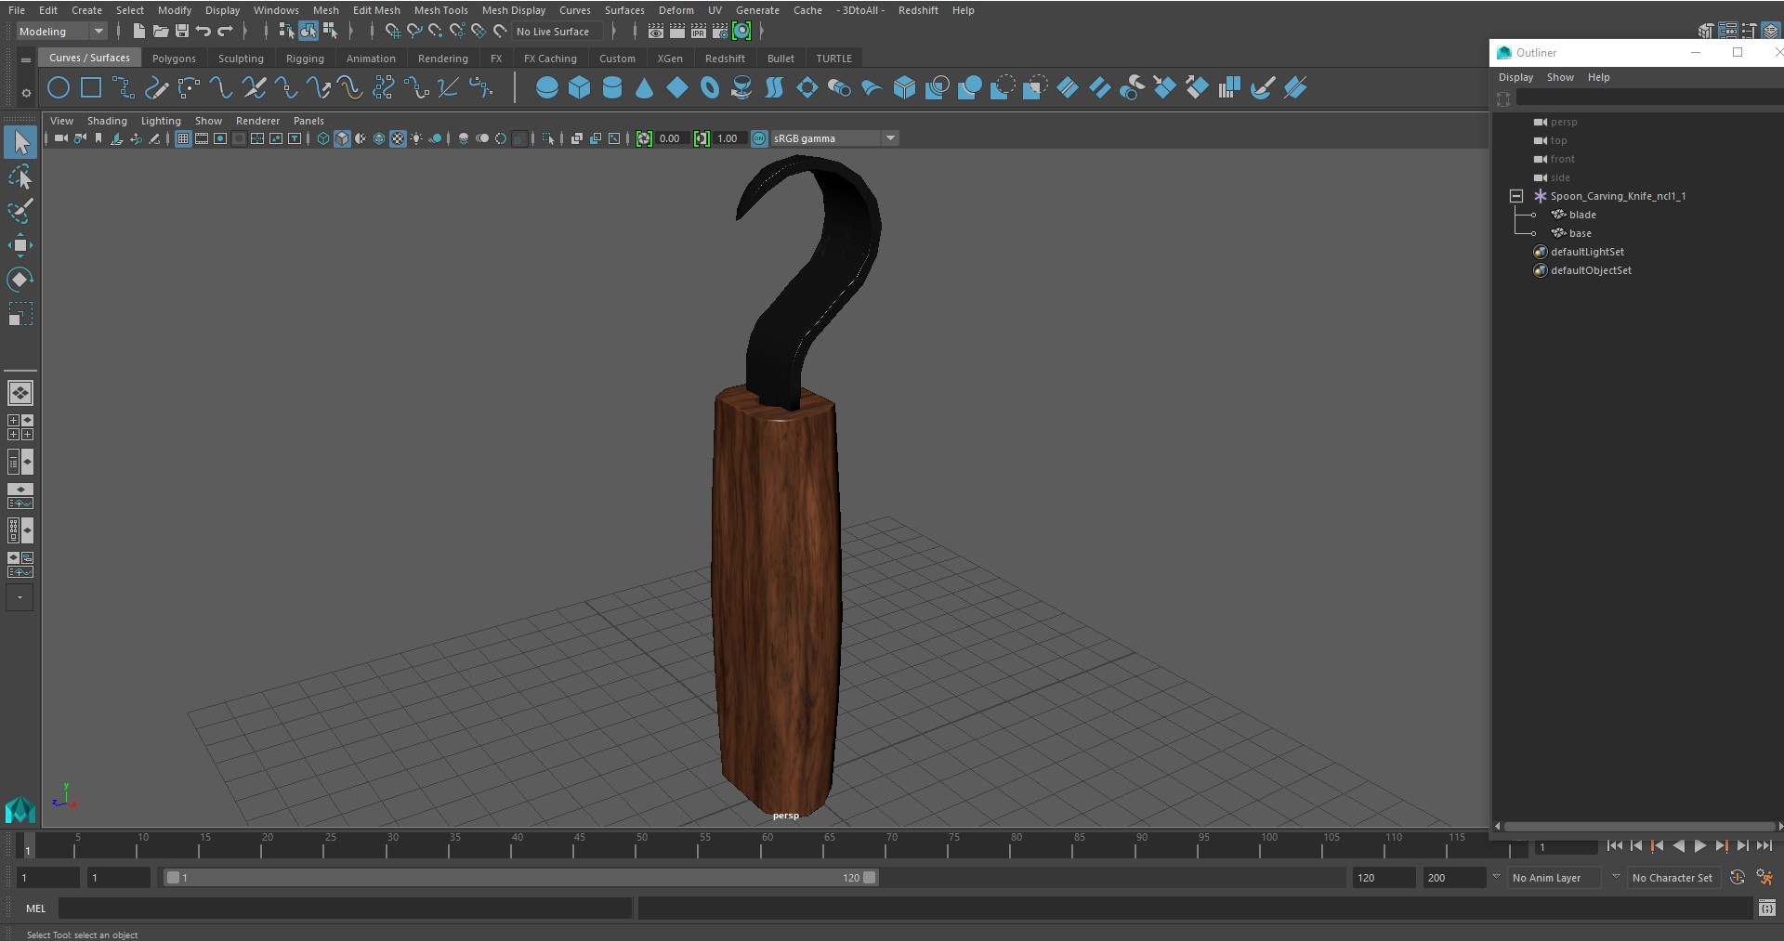Activate the Paint selection tool
1784x941 pixels.
tap(20, 211)
